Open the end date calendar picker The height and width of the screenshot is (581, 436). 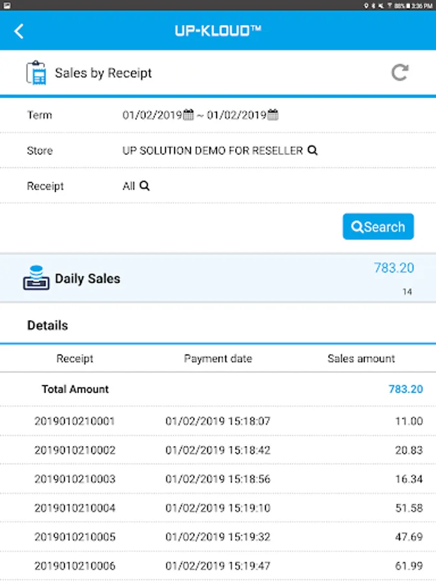pos(273,115)
